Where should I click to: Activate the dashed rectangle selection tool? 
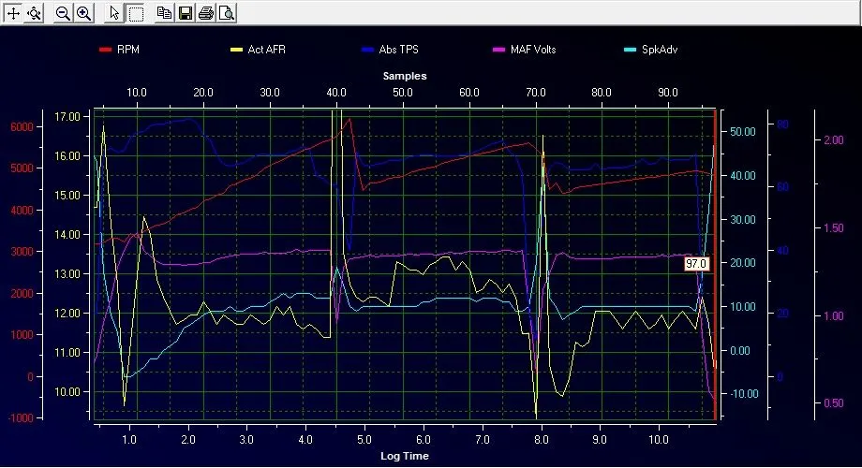(x=135, y=13)
